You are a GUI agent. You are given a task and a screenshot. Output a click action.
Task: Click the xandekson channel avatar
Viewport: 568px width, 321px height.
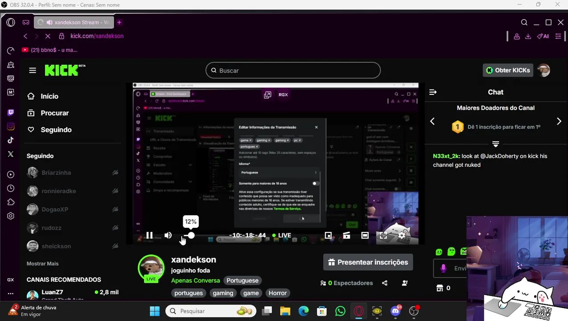pos(151,267)
